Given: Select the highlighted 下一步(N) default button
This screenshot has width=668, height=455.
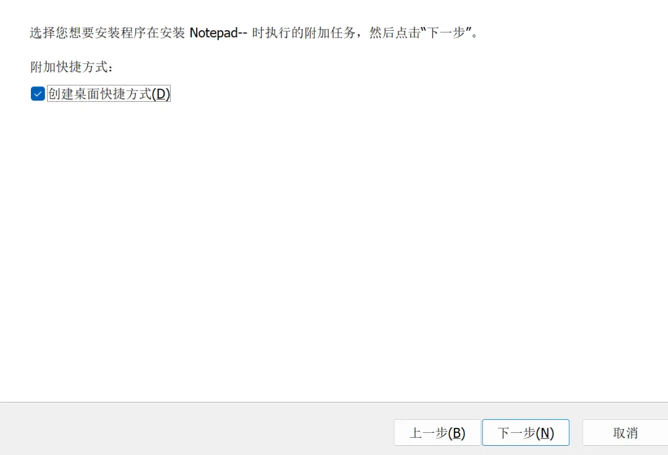Looking at the screenshot, I should (525, 432).
